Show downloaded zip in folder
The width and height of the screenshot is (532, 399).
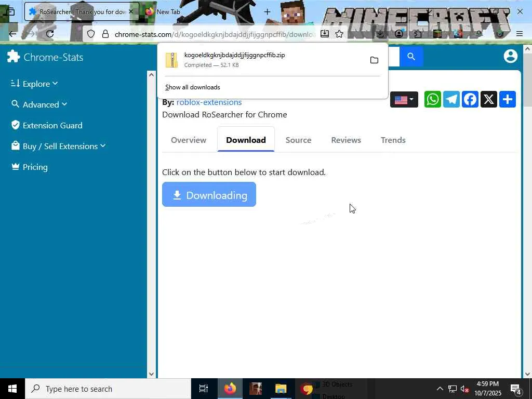(x=374, y=60)
